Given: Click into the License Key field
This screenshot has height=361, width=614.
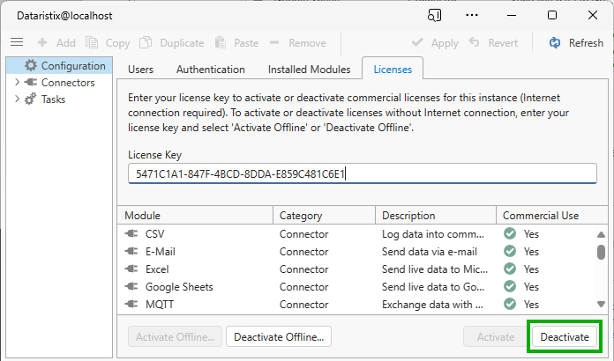Looking at the screenshot, I should click(363, 173).
